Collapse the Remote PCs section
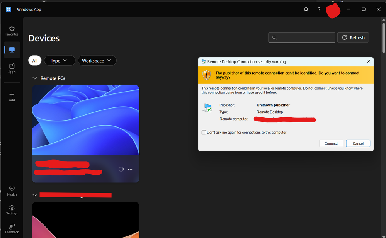 (35, 78)
